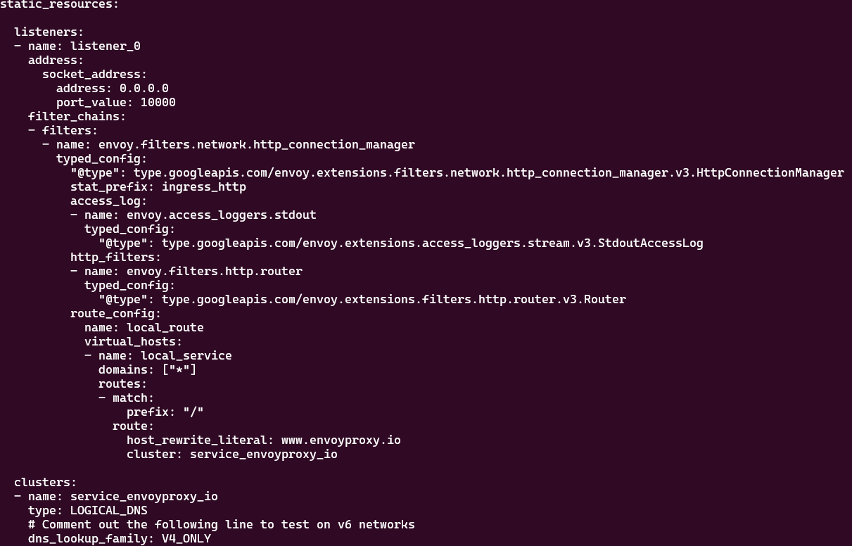Click the LOGICAL_DNS type value
Image resolution: width=852 pixels, height=546 pixels.
tap(109, 510)
